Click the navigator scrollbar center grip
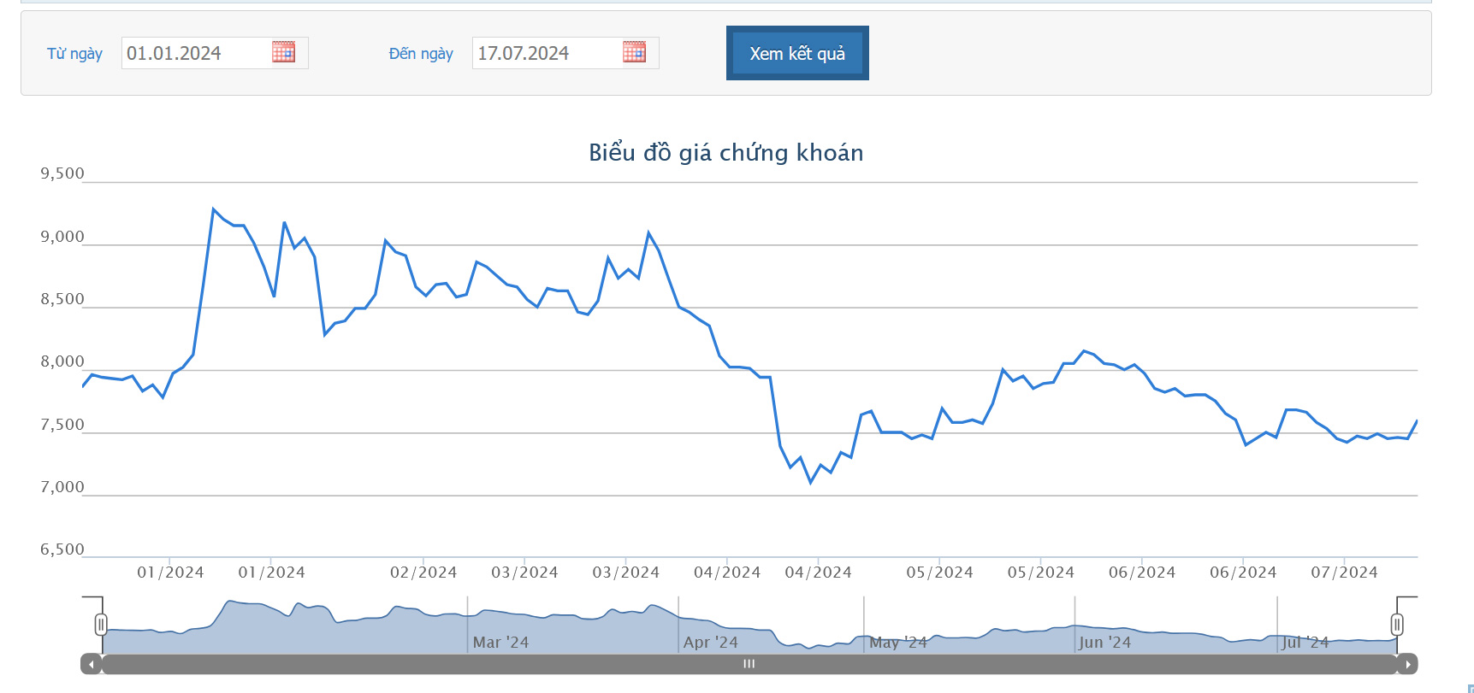 coord(749,664)
